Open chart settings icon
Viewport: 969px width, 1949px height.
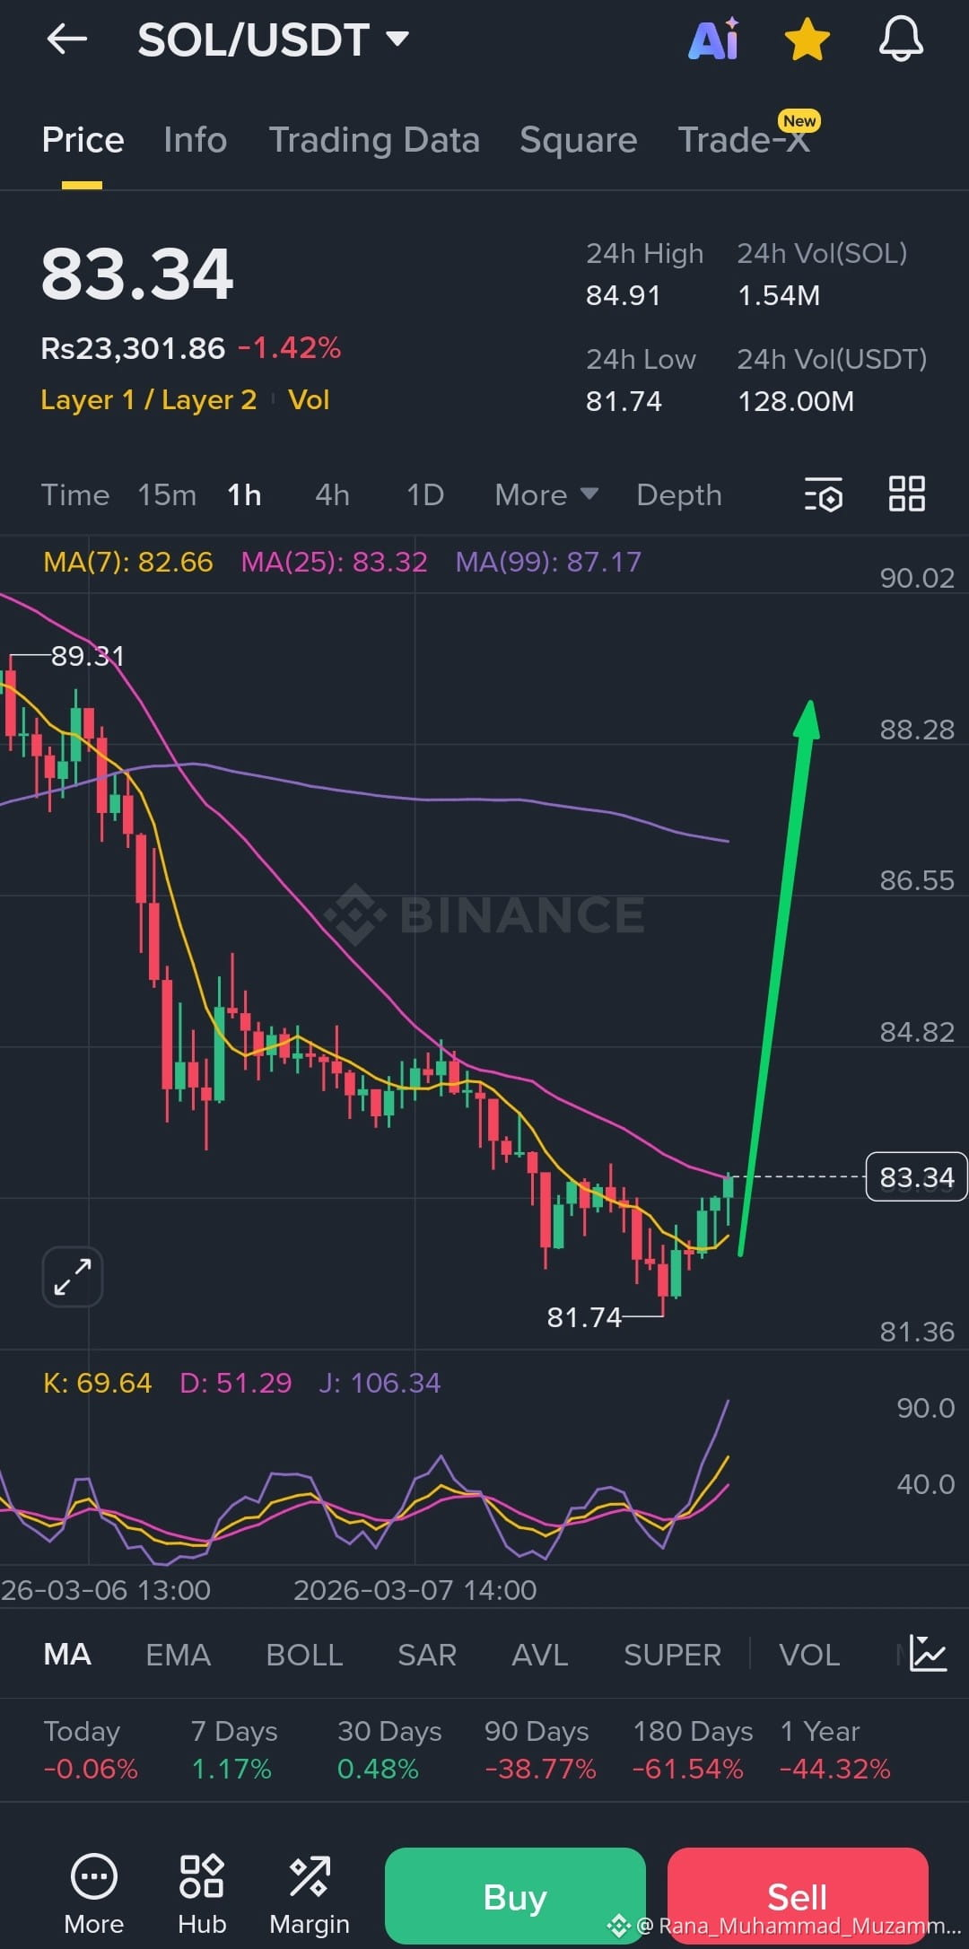tap(824, 494)
